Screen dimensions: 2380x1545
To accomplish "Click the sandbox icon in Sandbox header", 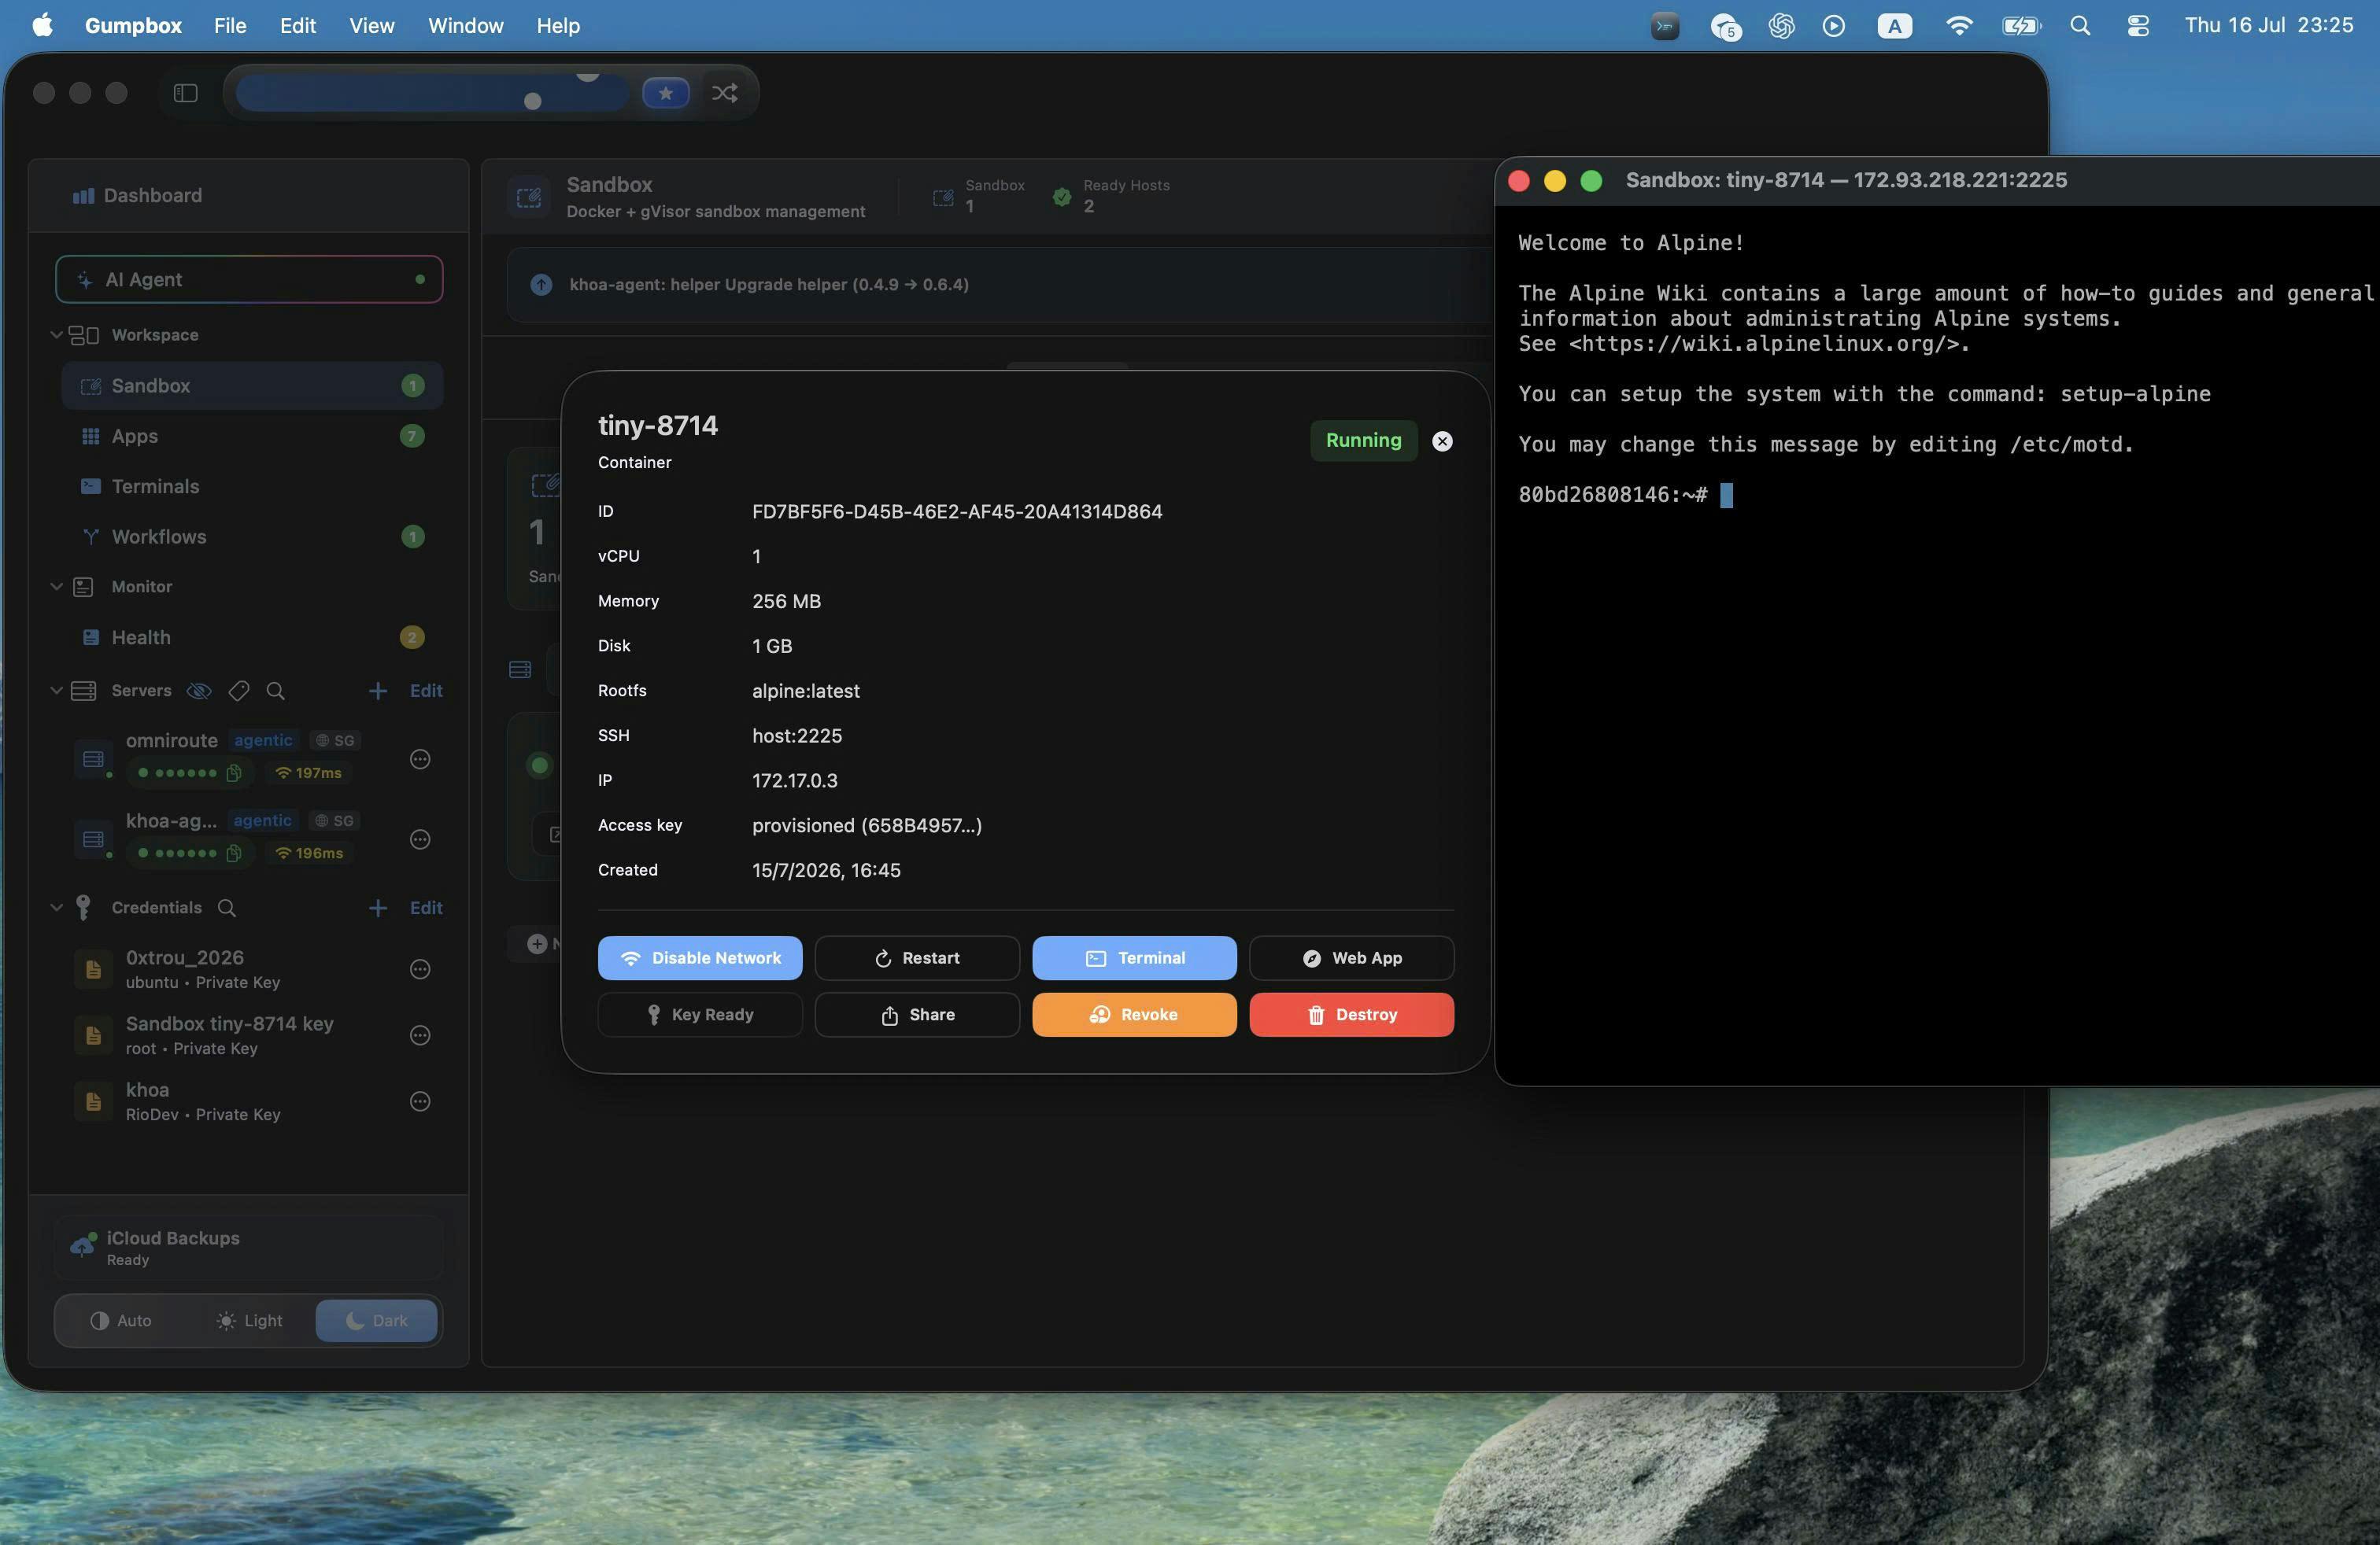I will click(x=529, y=197).
